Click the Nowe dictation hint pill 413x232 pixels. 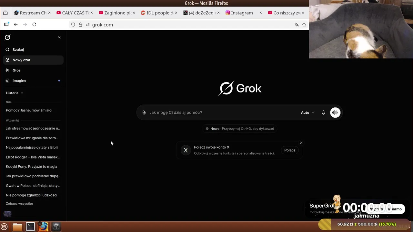point(240,129)
